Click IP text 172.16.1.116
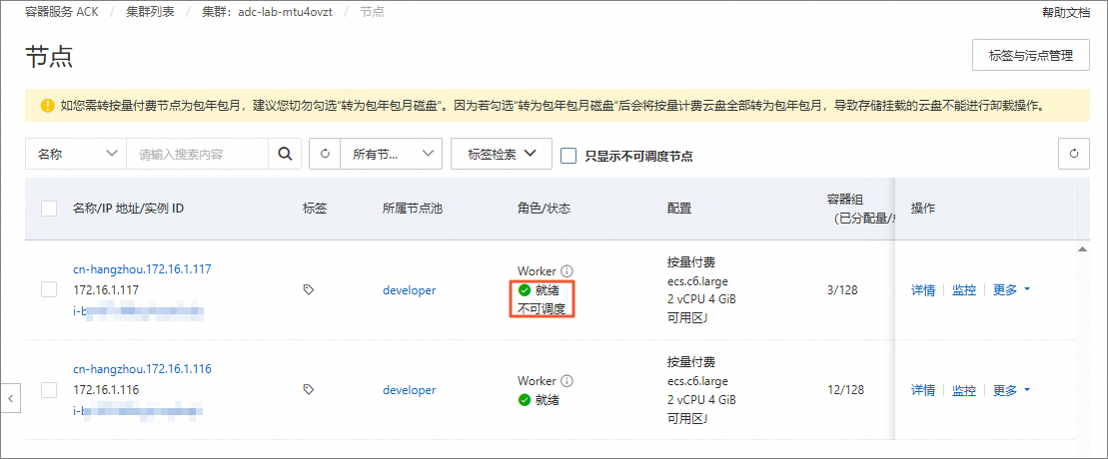Image resolution: width=1108 pixels, height=459 pixels. click(x=106, y=390)
